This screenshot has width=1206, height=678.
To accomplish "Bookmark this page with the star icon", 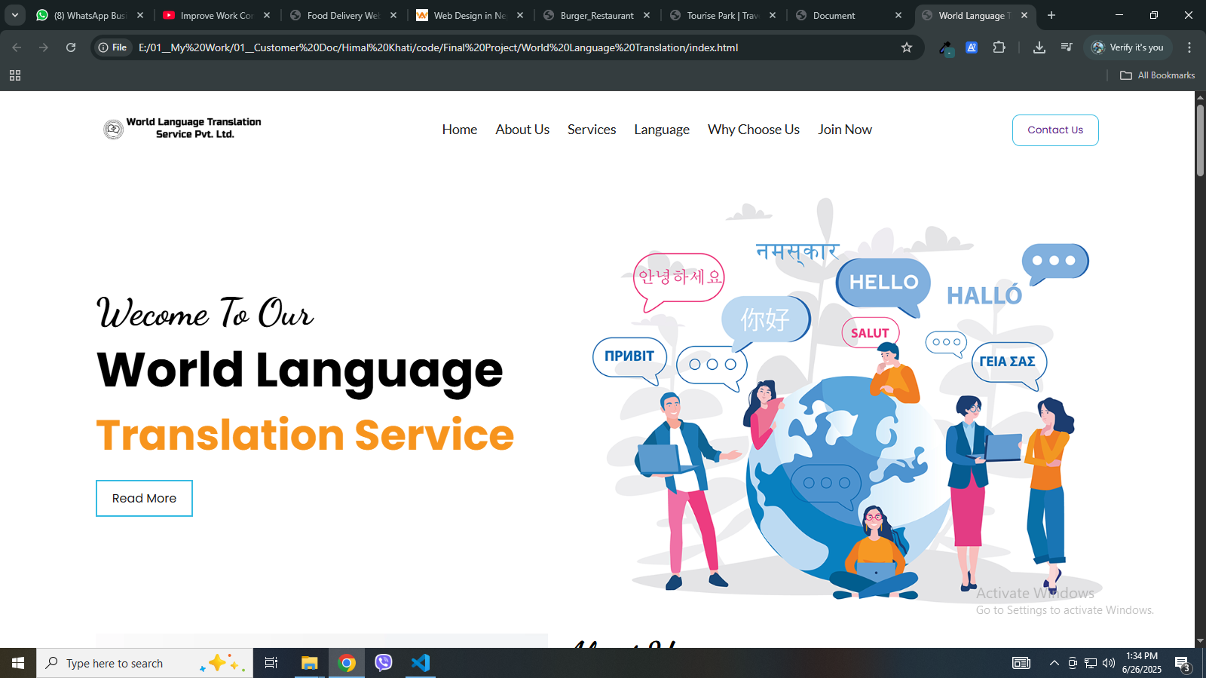I will pyautogui.click(x=907, y=47).
